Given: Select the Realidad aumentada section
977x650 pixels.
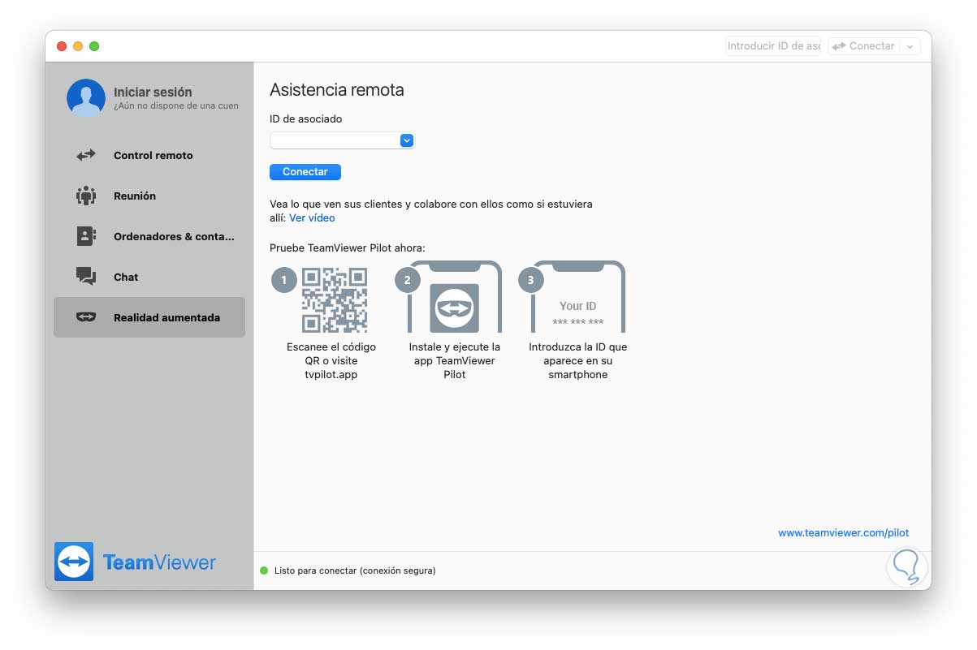Looking at the screenshot, I should click(x=149, y=317).
